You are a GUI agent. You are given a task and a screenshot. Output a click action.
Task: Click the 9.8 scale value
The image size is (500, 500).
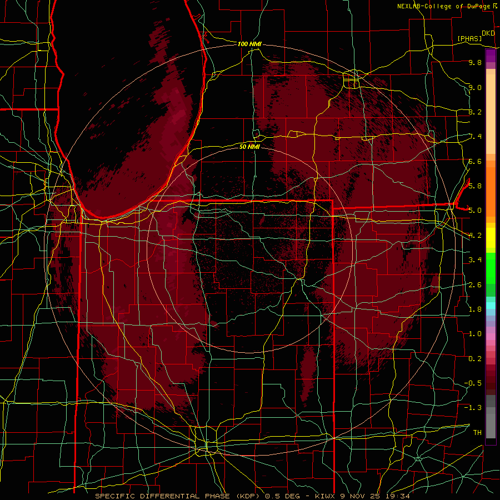(475, 62)
